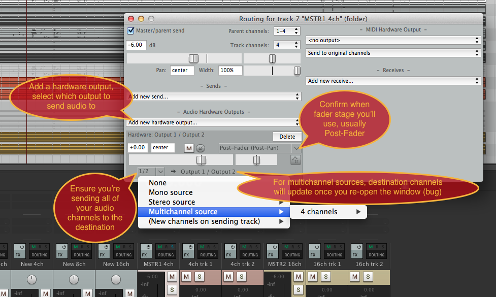Click the track volume slider handle
This screenshot has width=496, height=297.
[x=193, y=58]
